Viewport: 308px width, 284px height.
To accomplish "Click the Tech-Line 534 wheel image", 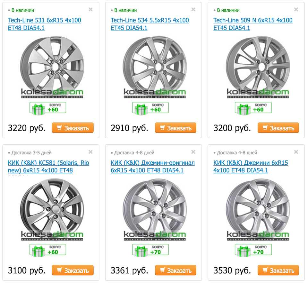I will click(154, 64).
